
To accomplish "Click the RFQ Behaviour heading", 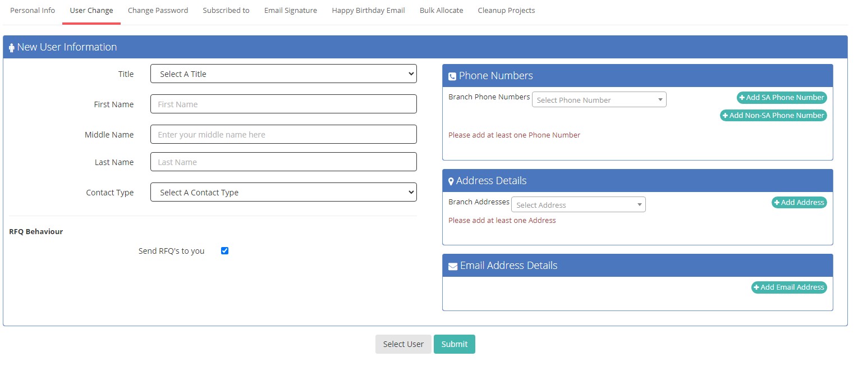I will [36, 231].
